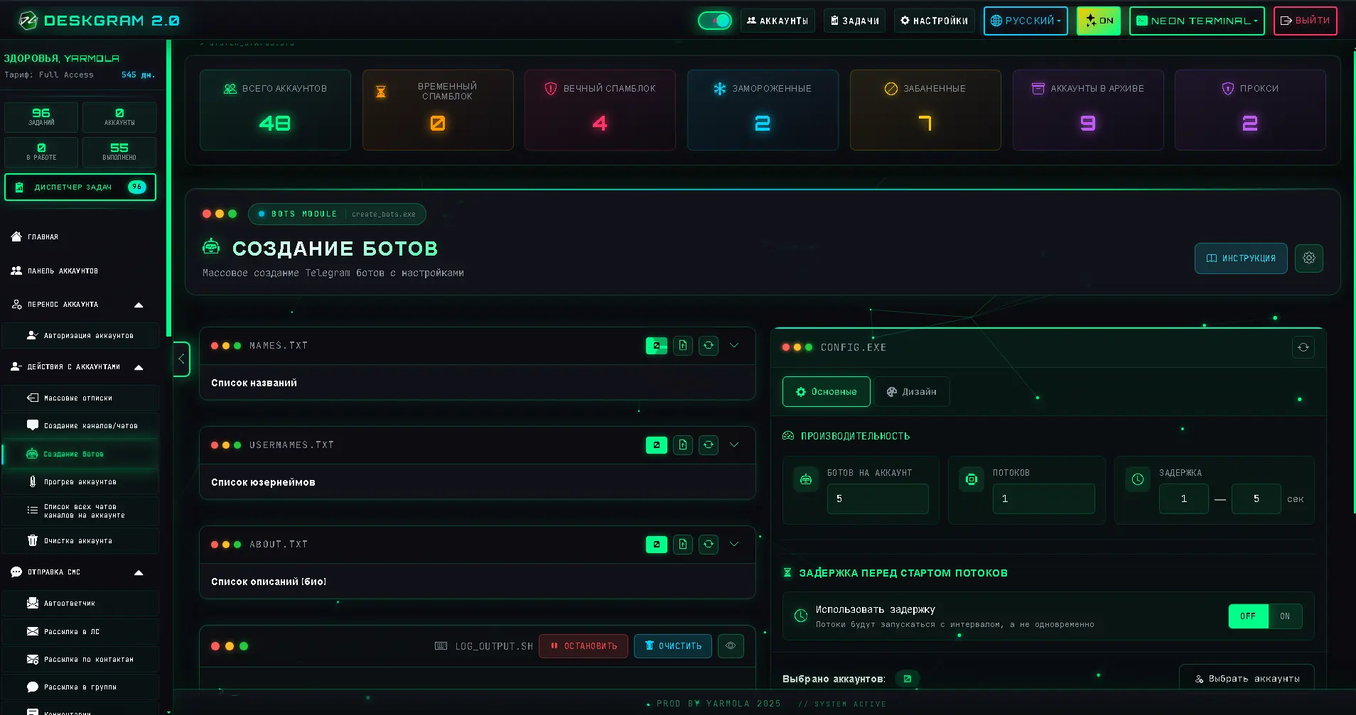Viewport: 1356px width, 715px height.
Task: Toggle the star ON effects button
Action: [1099, 21]
